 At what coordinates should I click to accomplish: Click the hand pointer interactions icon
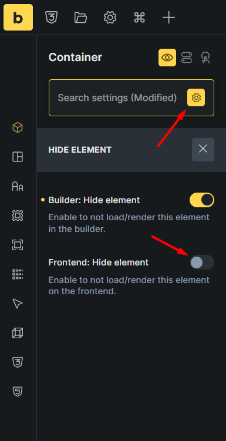tap(205, 58)
